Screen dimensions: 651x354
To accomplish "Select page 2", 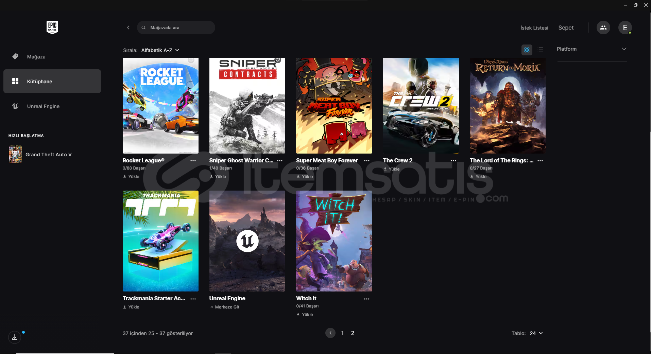I will (x=353, y=333).
